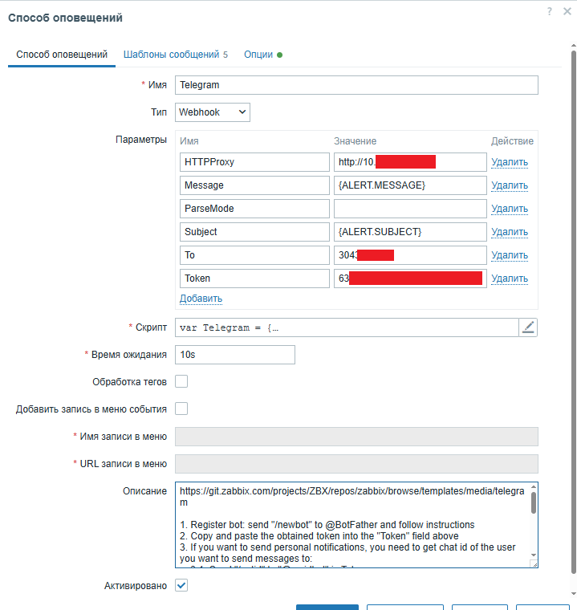Viewport: 577px width, 610px height.
Task: Toggle the Обработка тегов checkbox
Action: (181, 381)
